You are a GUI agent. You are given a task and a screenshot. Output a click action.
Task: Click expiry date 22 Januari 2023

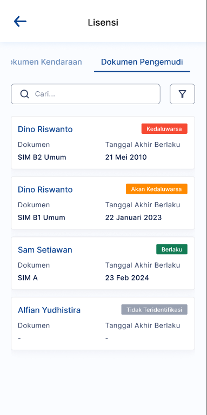click(x=133, y=217)
